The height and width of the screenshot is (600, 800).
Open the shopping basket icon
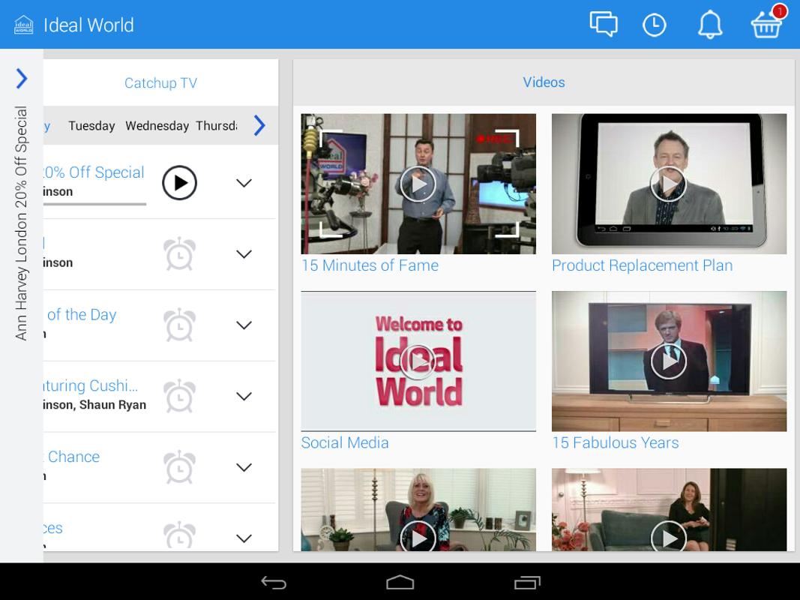coord(766,25)
